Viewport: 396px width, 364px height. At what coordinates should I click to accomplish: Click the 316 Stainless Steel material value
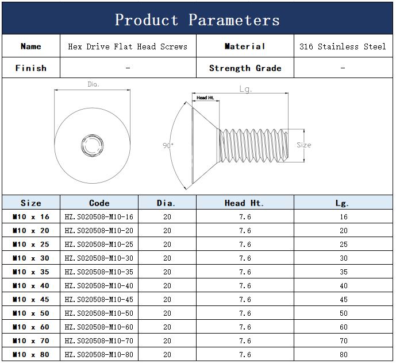click(x=343, y=46)
